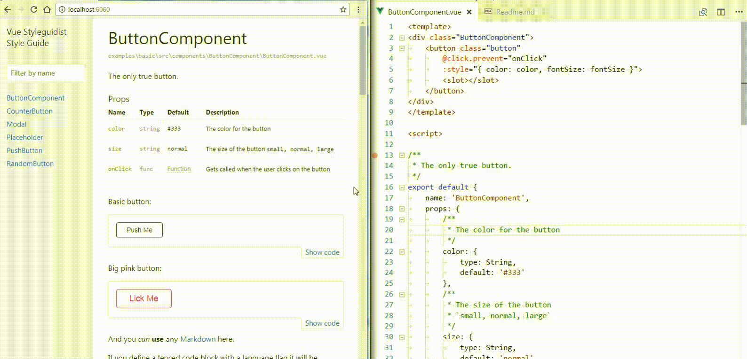Click the onClick prop name
Viewport: 747px width, 359px height.
pyautogui.click(x=120, y=169)
